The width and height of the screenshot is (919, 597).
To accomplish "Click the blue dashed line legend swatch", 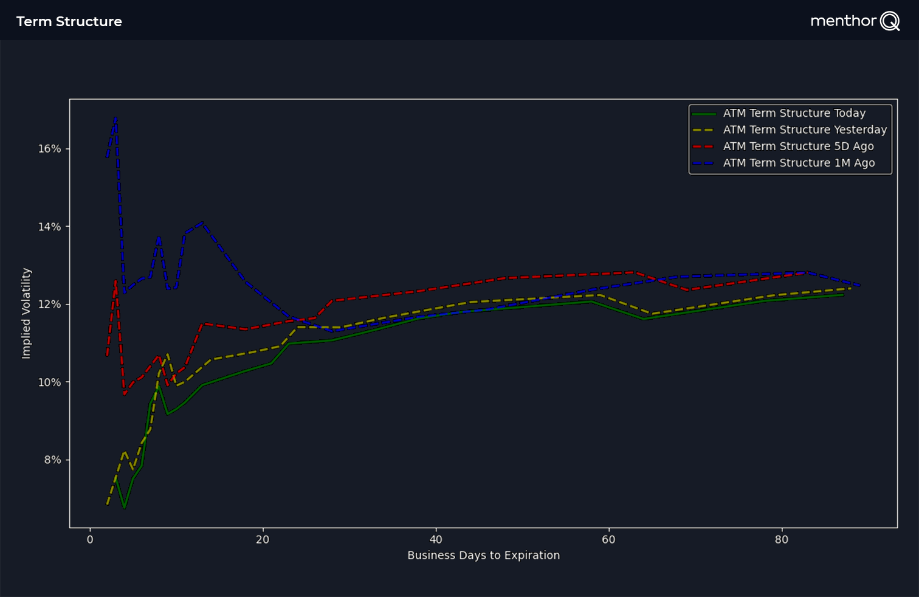I will point(704,163).
